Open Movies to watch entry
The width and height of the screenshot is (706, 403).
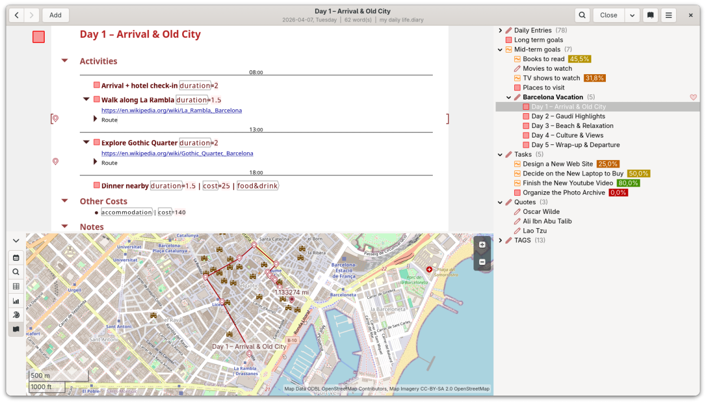[548, 68]
